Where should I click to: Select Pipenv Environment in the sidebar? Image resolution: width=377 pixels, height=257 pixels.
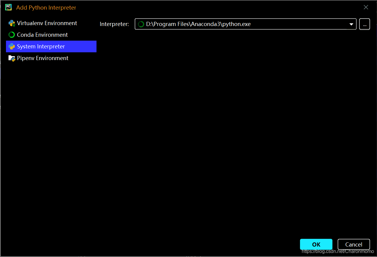tap(51, 58)
